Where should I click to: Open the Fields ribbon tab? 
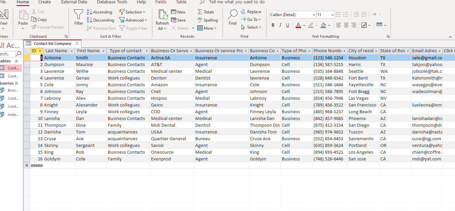point(161,2)
